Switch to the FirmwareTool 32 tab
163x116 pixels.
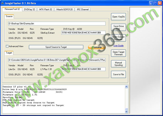[12, 9]
